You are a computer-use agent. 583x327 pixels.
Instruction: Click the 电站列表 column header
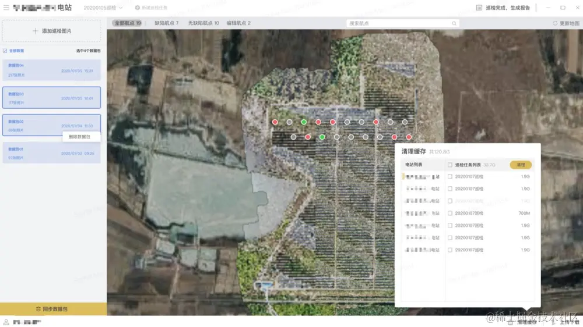coord(413,165)
